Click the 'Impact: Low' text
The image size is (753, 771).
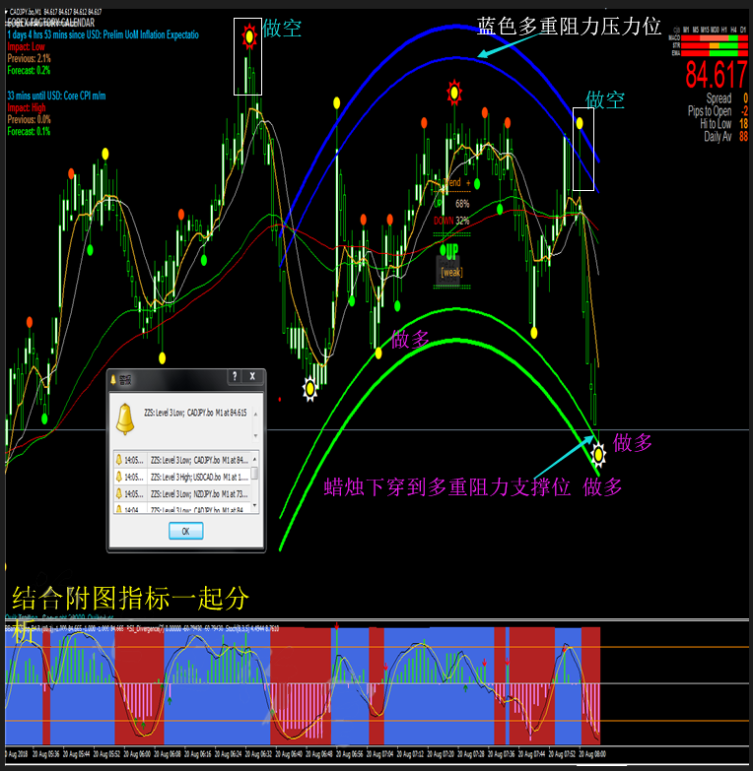tap(26, 46)
